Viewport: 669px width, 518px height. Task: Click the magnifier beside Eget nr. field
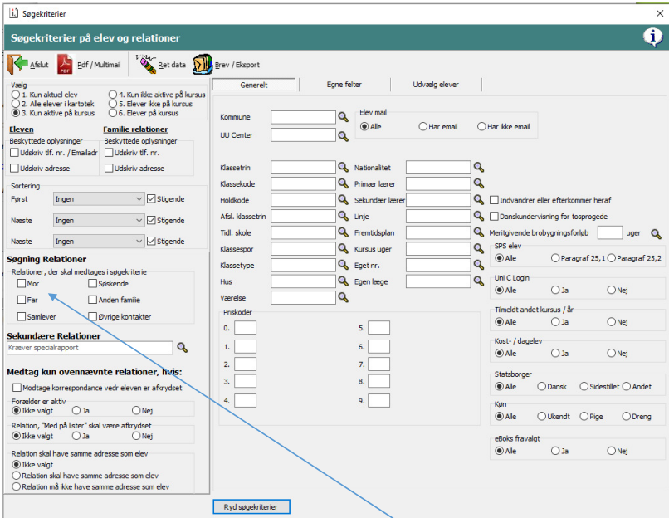(479, 265)
